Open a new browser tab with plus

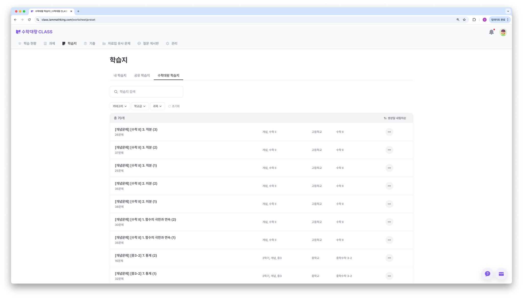[x=78, y=11]
